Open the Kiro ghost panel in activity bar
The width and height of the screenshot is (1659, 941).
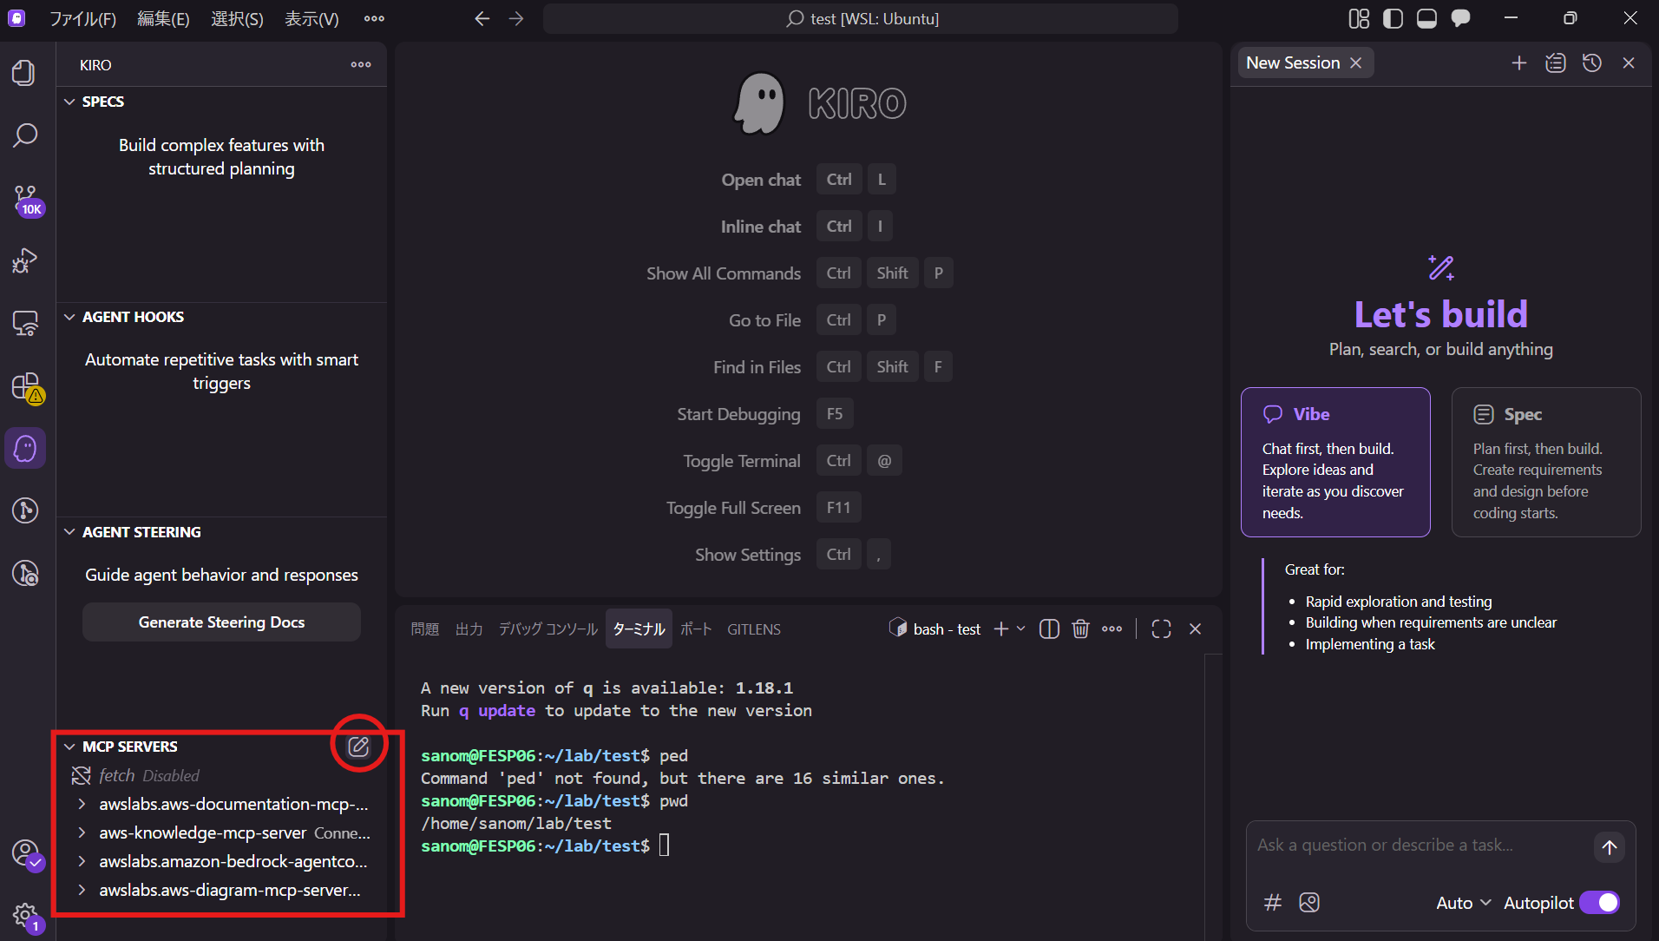[25, 449]
